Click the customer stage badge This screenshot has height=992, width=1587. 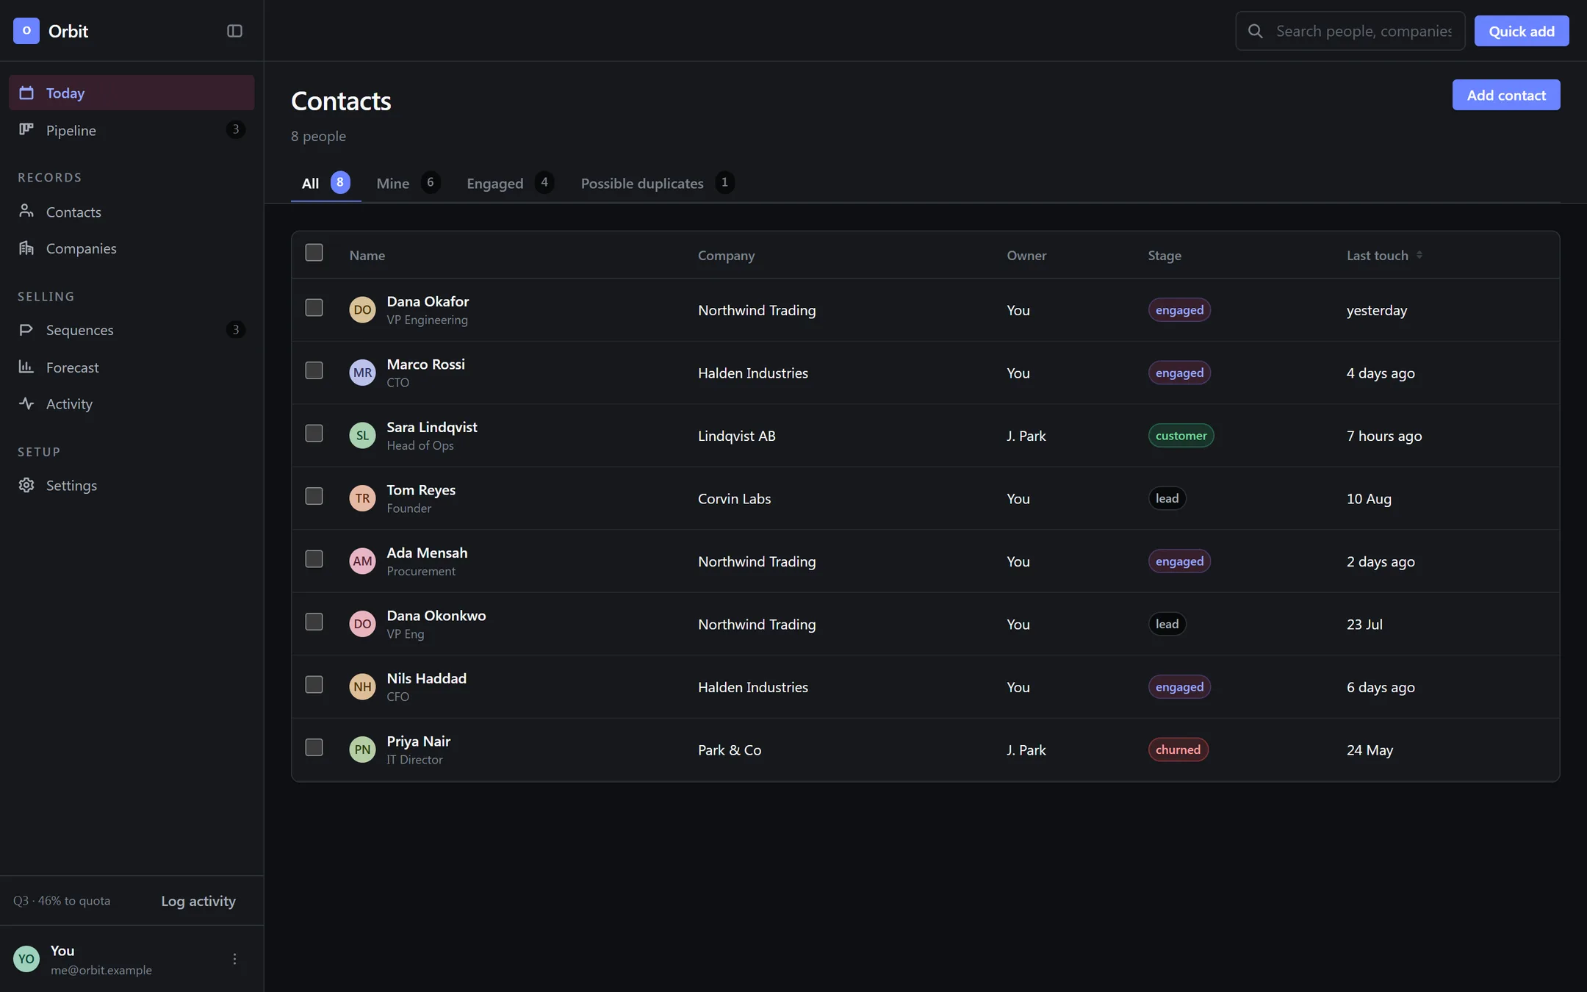click(x=1181, y=436)
